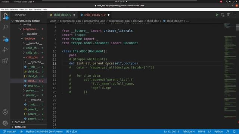Open the View menu
This screenshot has height=134, width=239.
22,9
